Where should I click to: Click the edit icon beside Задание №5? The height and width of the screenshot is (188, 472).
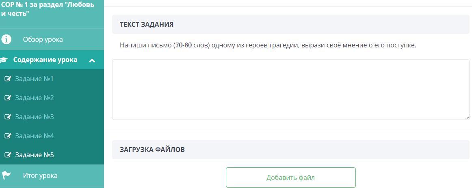(8, 155)
